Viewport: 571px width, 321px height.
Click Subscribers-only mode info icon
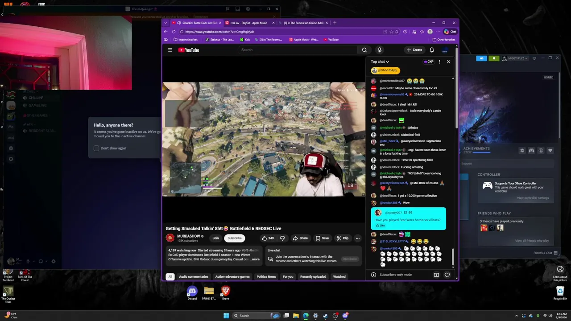point(373,275)
